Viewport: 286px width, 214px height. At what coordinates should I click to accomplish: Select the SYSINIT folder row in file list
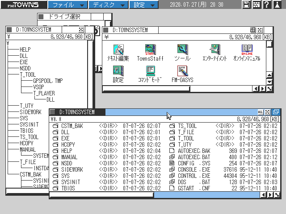coord(107,182)
